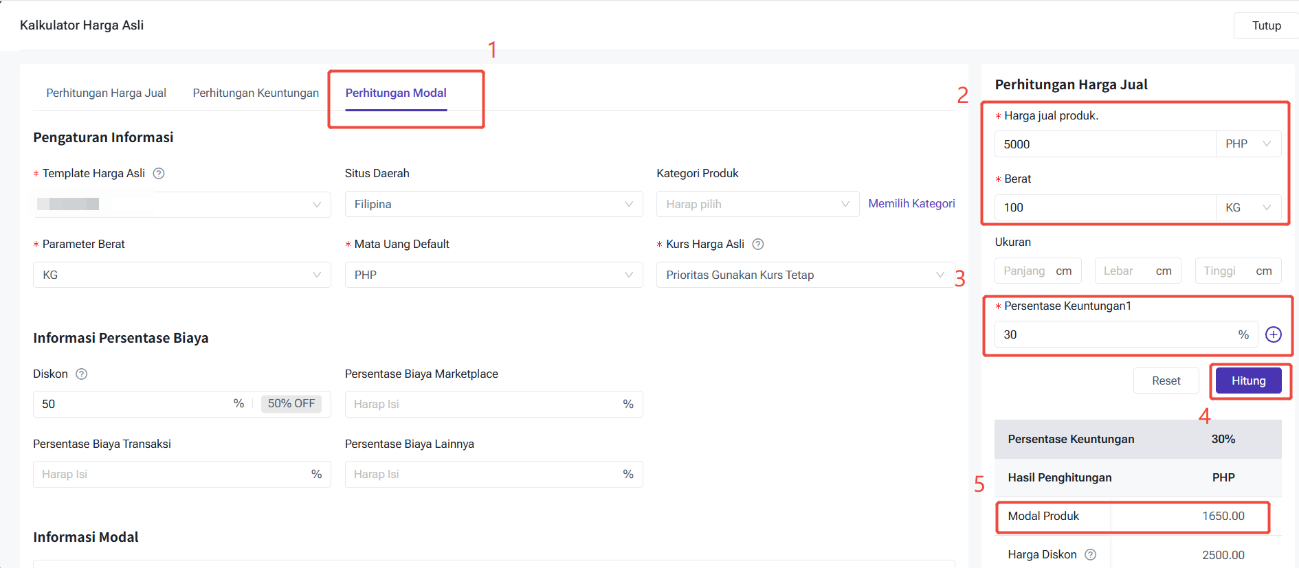Select the Perhitungan Modal tab

(396, 93)
